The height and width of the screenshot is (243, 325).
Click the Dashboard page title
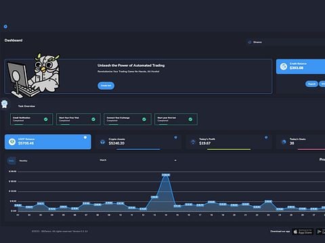14,40
